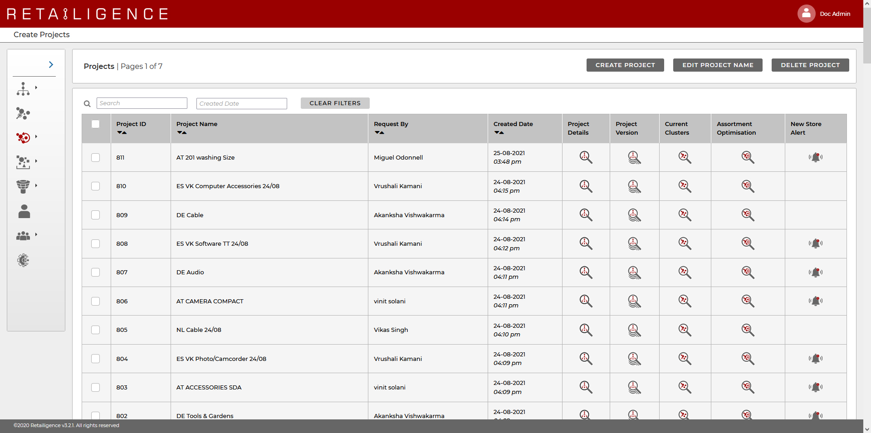Select the checkbox for DE Audio
871x433 pixels.
(95, 272)
